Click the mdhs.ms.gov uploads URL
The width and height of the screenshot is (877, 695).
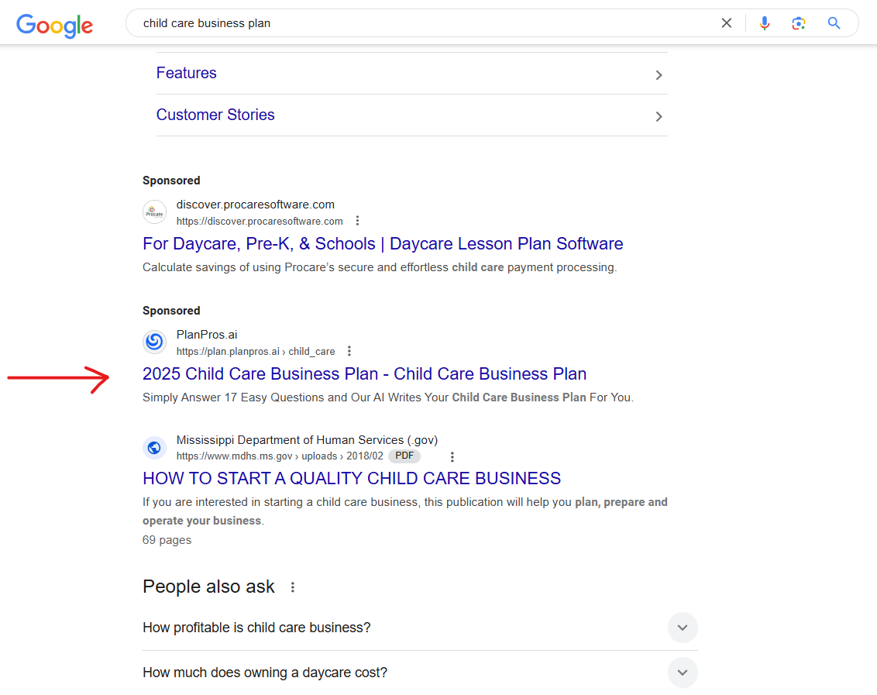click(280, 456)
